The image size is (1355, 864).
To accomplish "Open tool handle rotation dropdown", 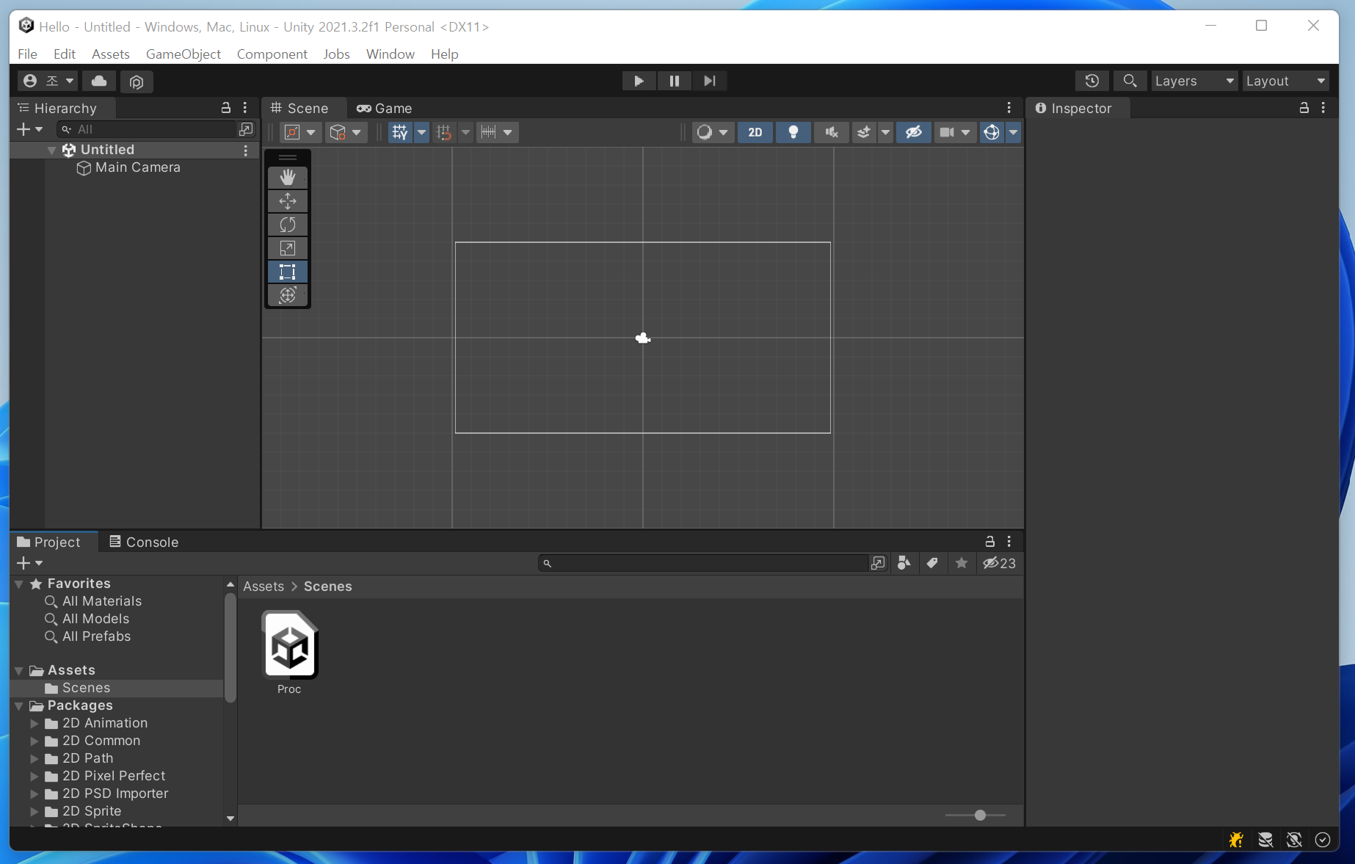I will (x=346, y=132).
